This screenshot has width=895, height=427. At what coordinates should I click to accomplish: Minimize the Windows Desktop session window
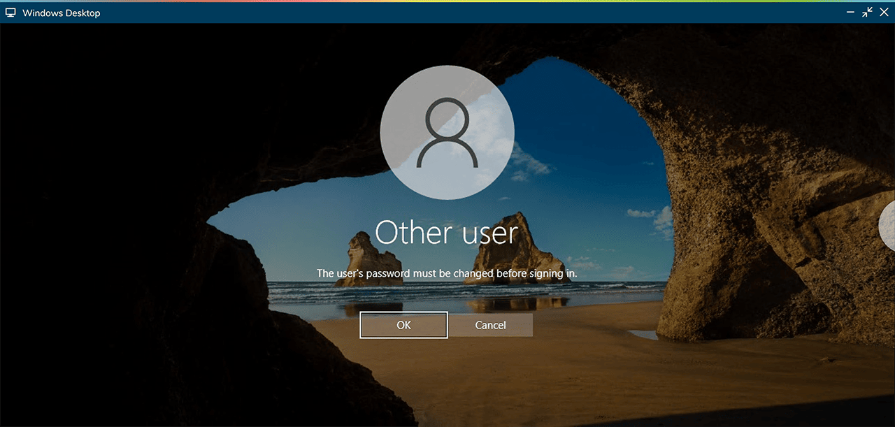click(850, 13)
